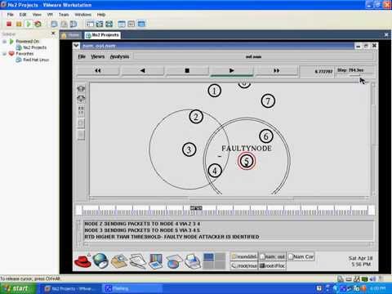
Task: Open the VMware Windows menu
Action: tap(82, 15)
